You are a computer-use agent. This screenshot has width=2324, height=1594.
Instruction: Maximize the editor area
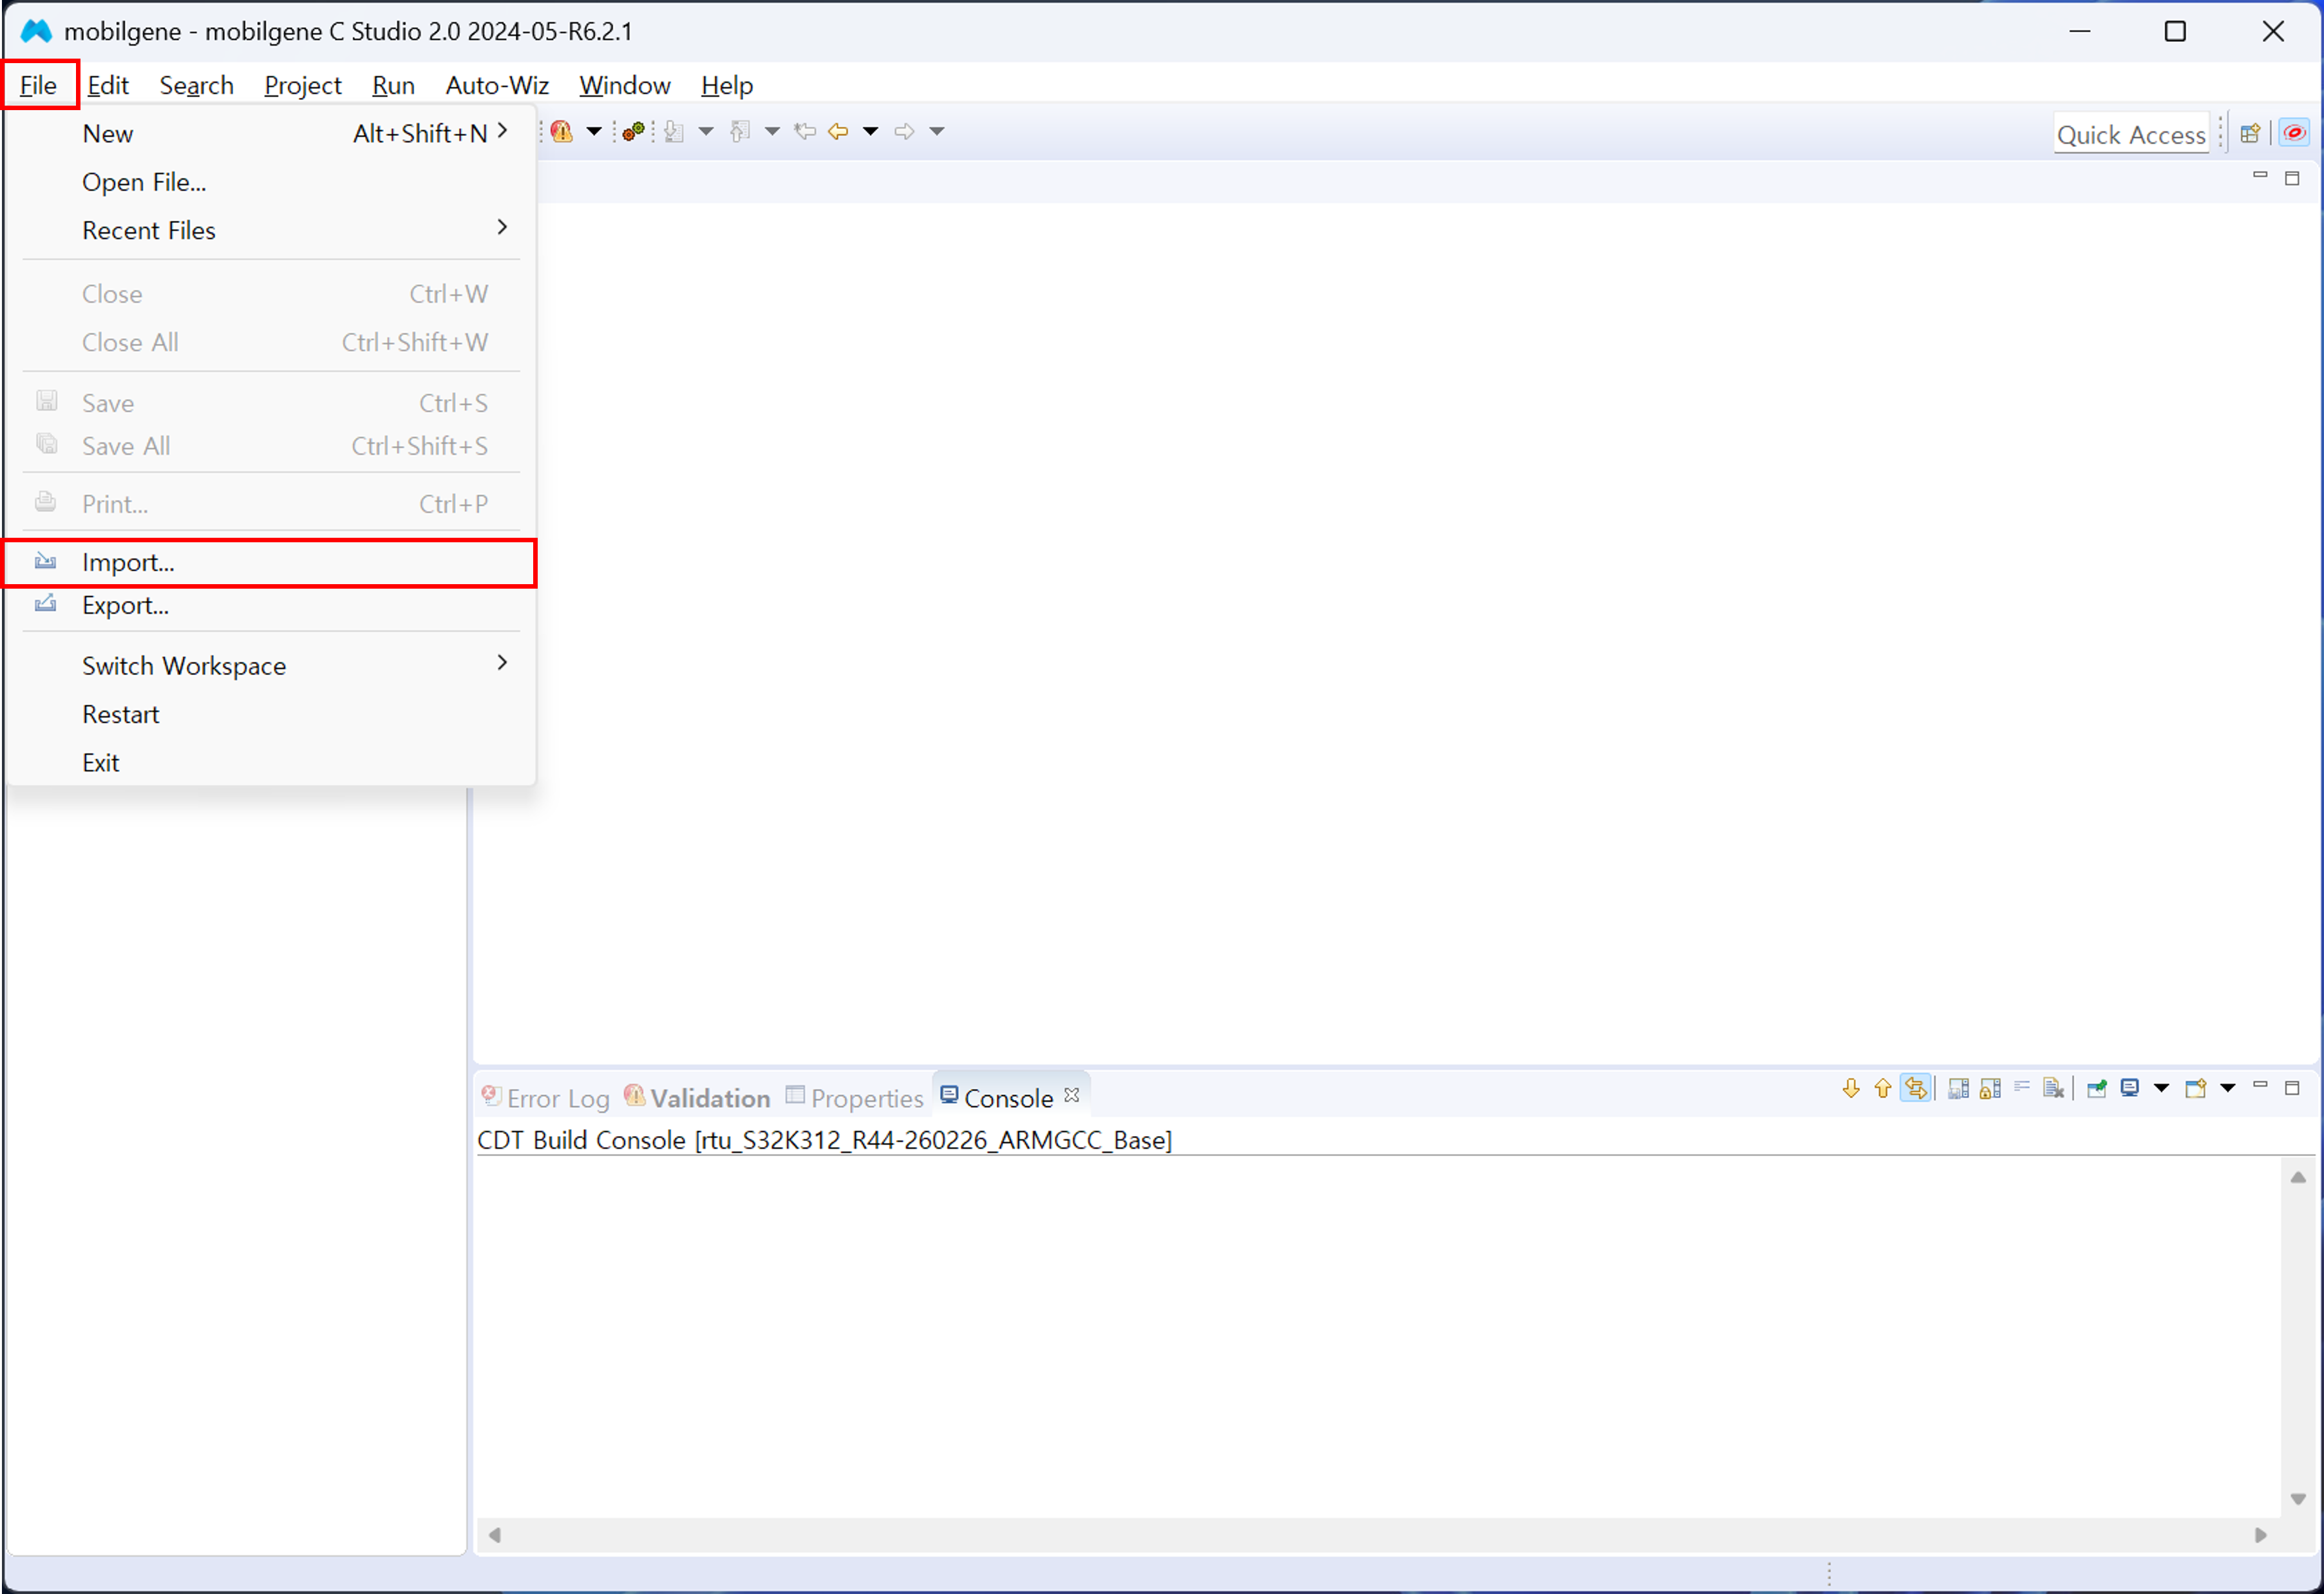(2293, 178)
